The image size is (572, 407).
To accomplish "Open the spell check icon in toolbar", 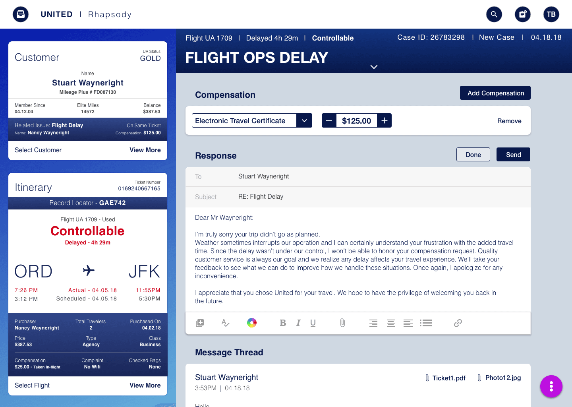I will pos(225,323).
